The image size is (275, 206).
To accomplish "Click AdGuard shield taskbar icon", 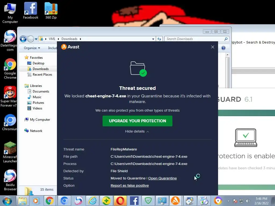I will (x=148, y=201).
